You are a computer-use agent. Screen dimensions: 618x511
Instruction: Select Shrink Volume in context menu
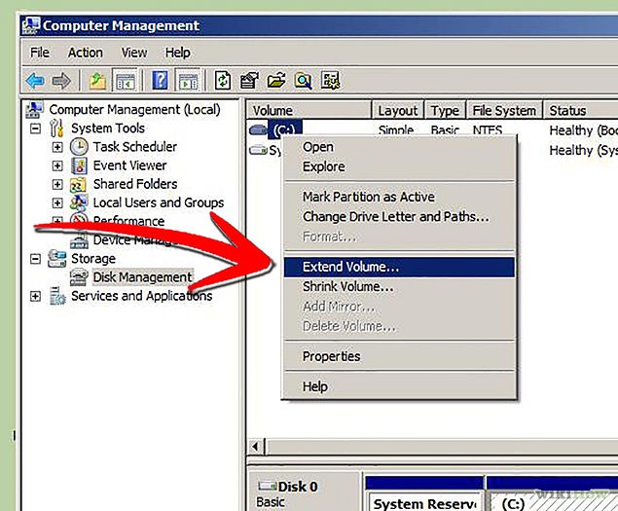pyautogui.click(x=347, y=286)
